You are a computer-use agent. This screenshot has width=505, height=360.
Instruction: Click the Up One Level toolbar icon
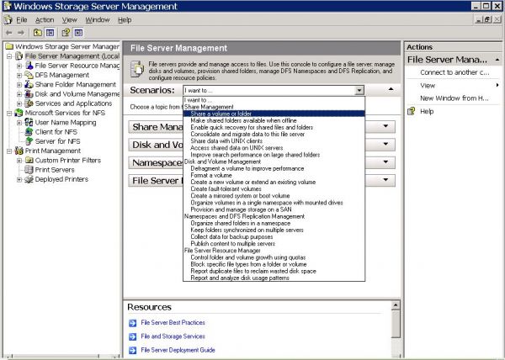(x=38, y=33)
